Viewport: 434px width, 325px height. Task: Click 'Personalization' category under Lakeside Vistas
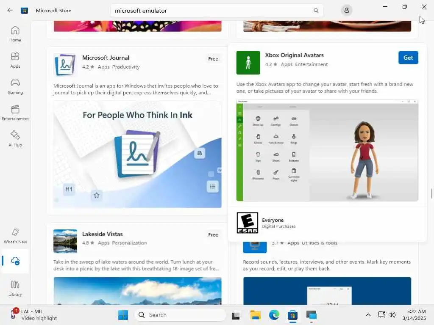130,243
